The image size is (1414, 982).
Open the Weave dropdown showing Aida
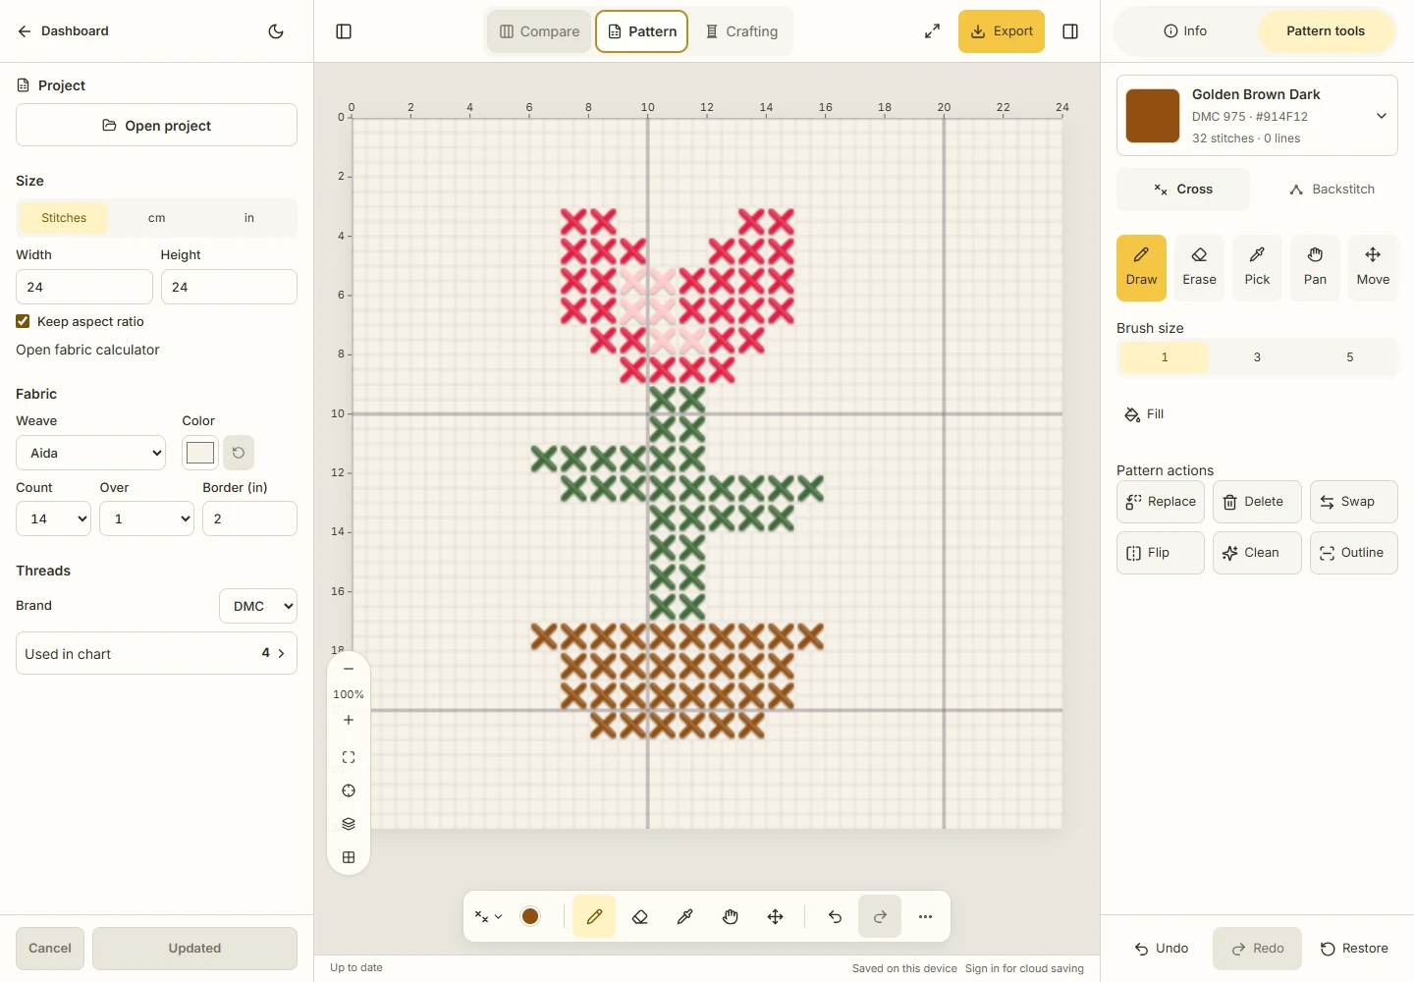(91, 453)
